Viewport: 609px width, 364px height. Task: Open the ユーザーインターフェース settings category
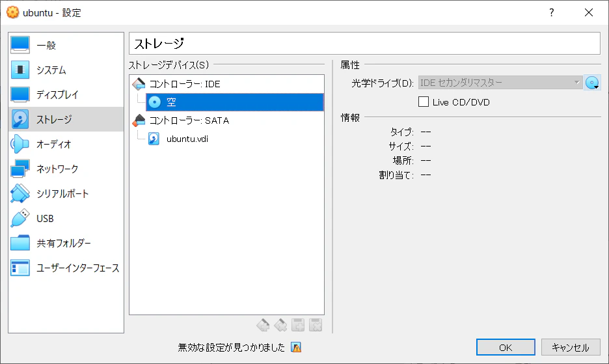click(x=66, y=268)
